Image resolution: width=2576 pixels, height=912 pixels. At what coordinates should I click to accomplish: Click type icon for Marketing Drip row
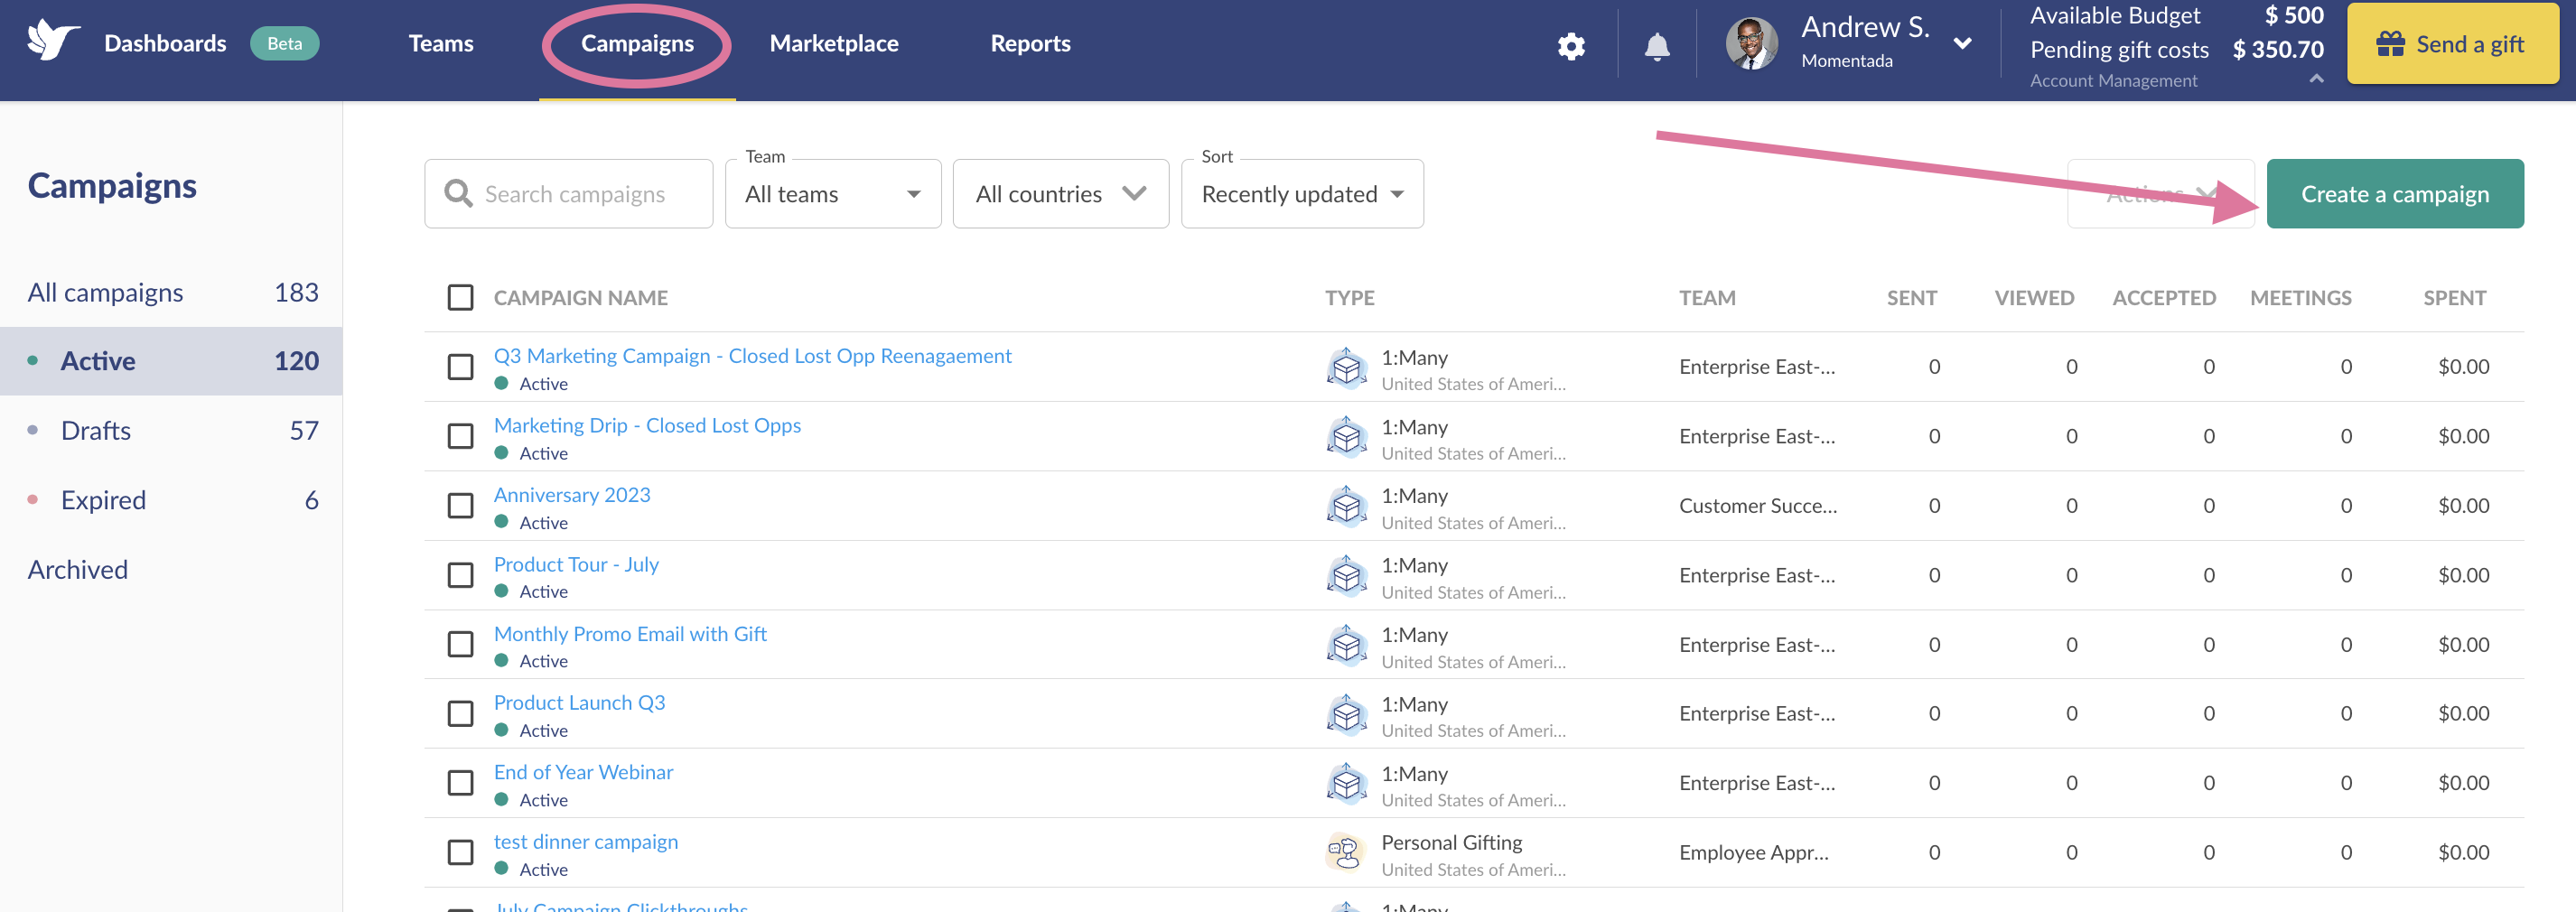(1346, 438)
